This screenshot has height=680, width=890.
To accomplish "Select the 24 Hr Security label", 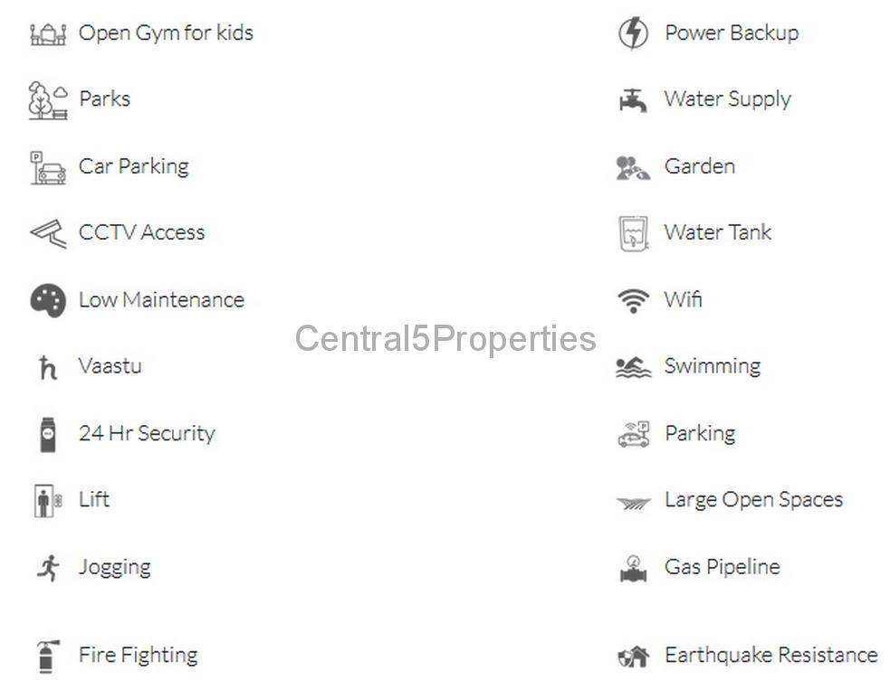I will coord(147,434).
